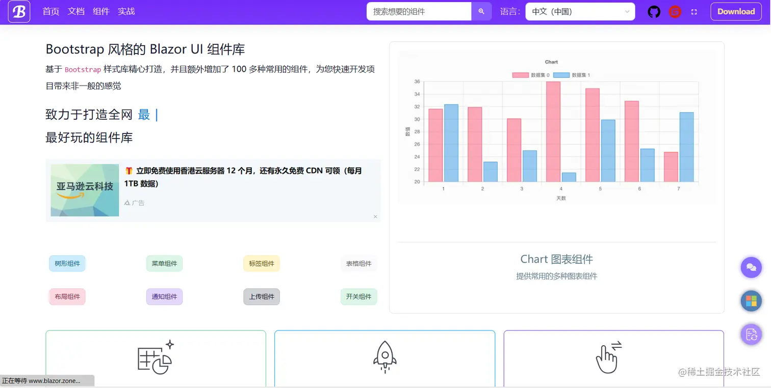
Task: Click the purple document-refresh floating button
Action: point(751,334)
